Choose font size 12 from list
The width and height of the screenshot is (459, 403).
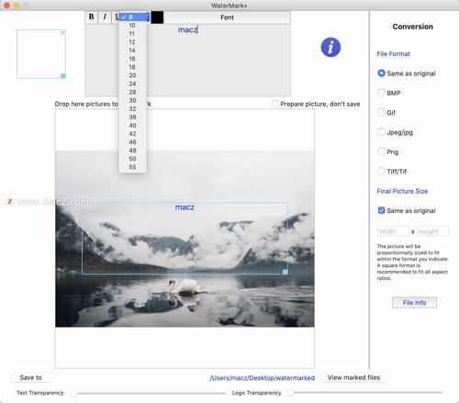coord(132,42)
